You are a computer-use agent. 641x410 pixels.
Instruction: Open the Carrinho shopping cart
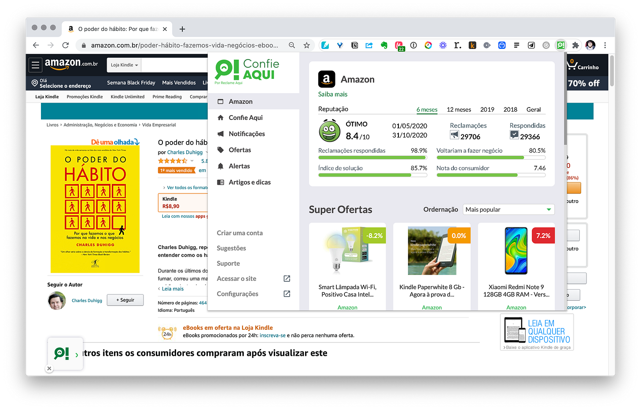pyautogui.click(x=582, y=65)
